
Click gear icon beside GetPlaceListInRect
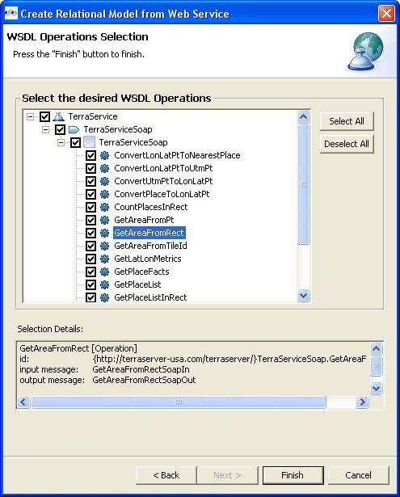[104, 297]
